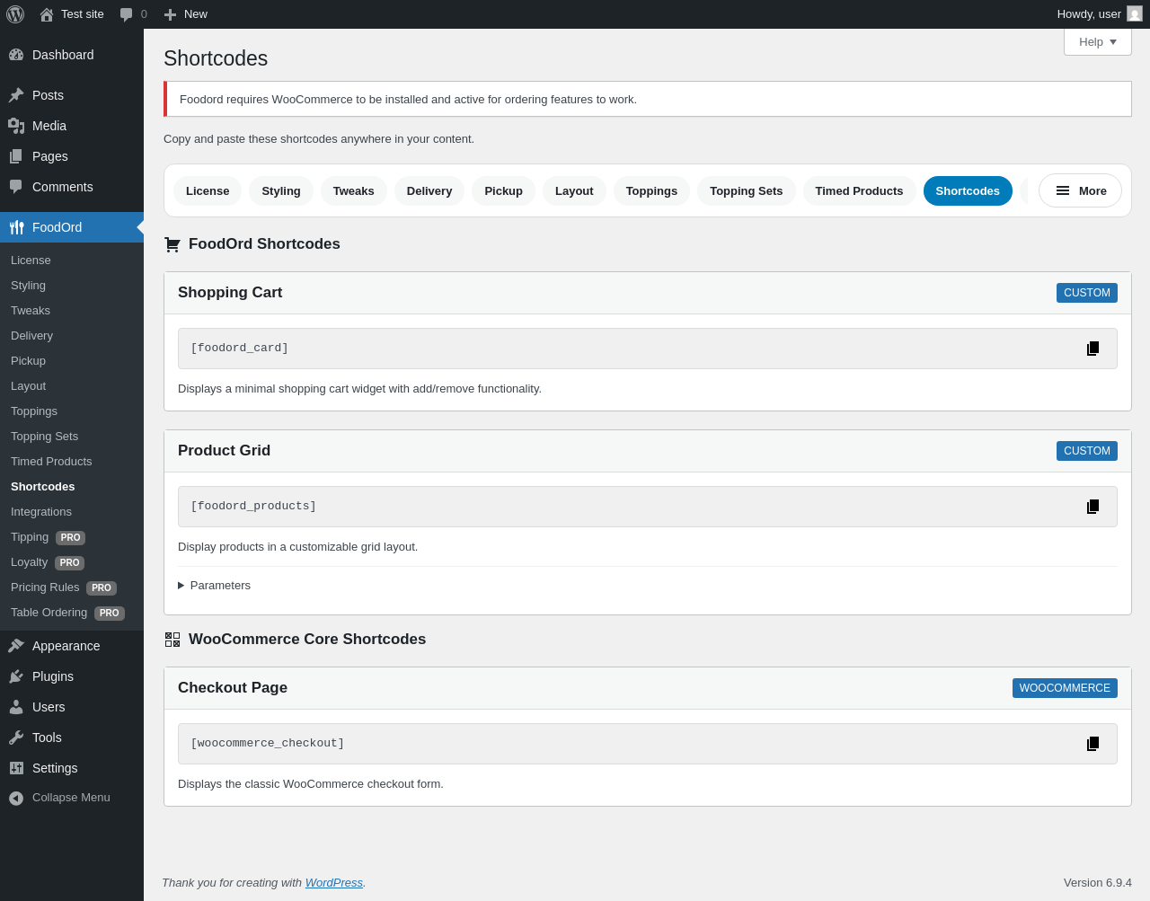Select the active Shortcodes tab
The height and width of the screenshot is (901, 1150).
[x=968, y=190]
